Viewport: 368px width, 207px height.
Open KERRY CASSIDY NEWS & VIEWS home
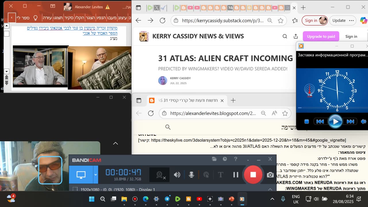coord(198,36)
